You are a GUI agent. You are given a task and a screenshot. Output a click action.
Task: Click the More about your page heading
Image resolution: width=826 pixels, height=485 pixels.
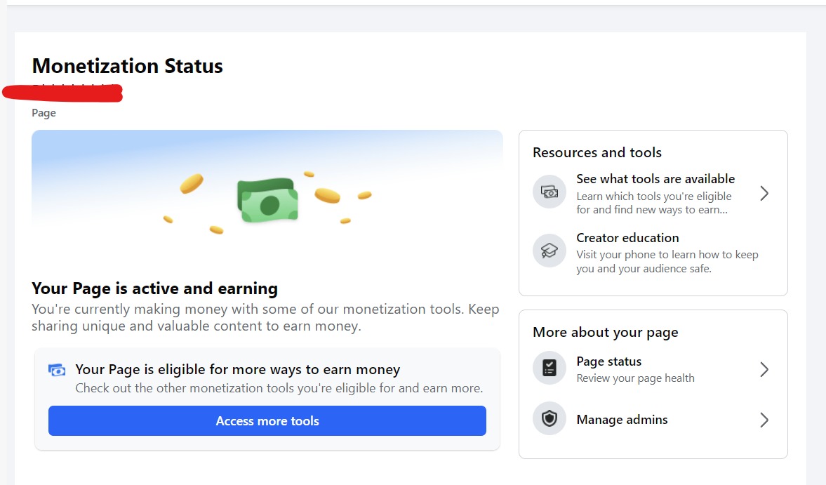[605, 332]
